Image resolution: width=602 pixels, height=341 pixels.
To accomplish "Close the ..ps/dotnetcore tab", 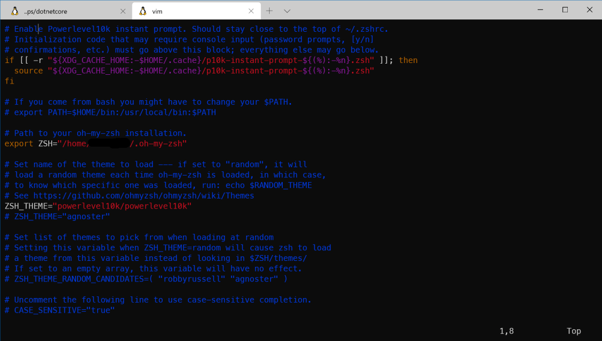I will pos(123,11).
